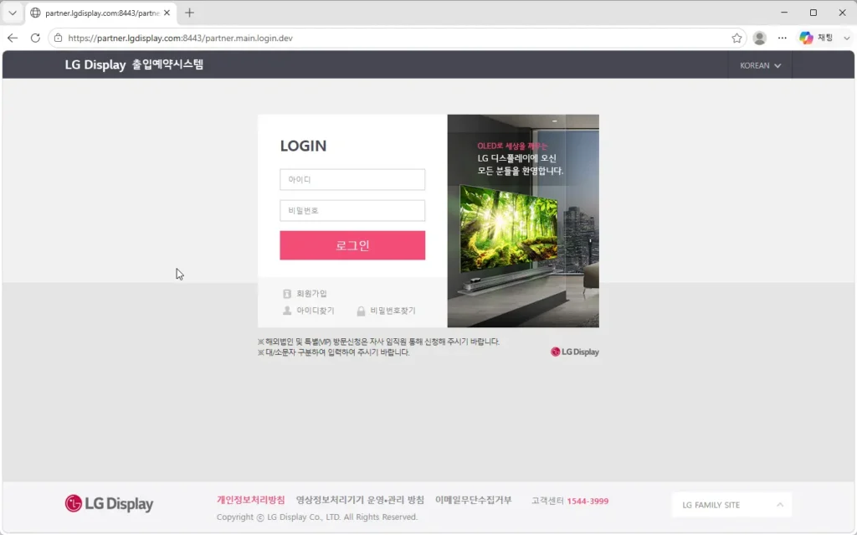Open new tab with the plus icon

click(190, 13)
